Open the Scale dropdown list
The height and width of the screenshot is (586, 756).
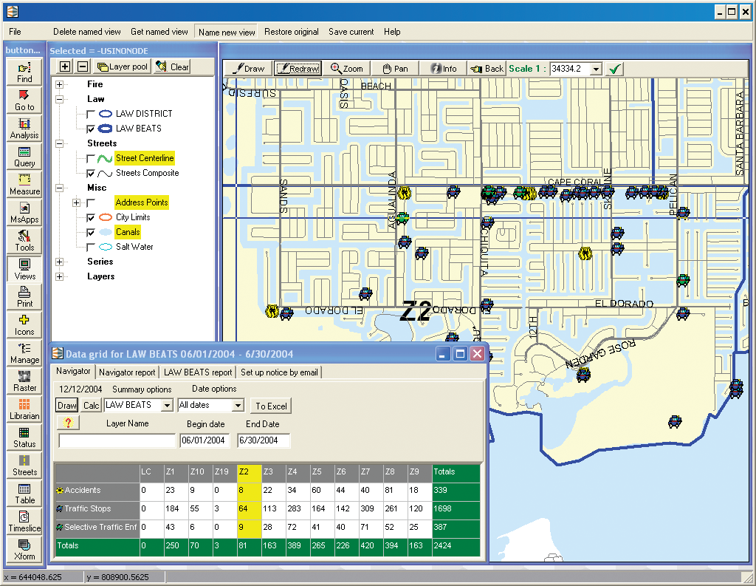pyautogui.click(x=596, y=69)
